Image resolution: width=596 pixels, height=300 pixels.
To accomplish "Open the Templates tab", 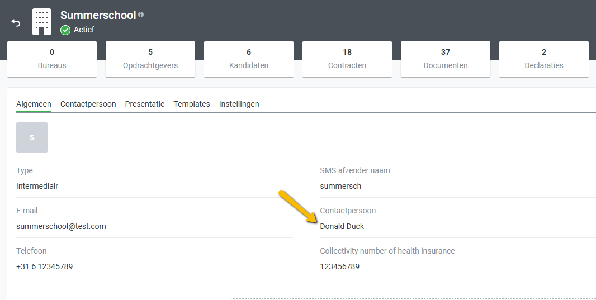I will (192, 104).
